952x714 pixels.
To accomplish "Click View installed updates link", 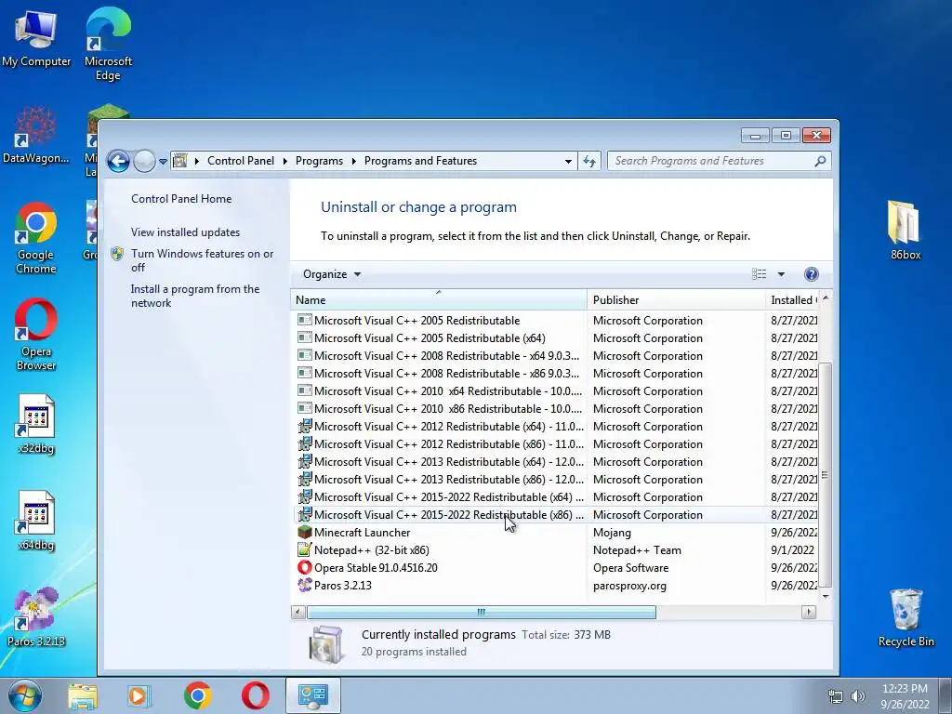I will coord(185,231).
